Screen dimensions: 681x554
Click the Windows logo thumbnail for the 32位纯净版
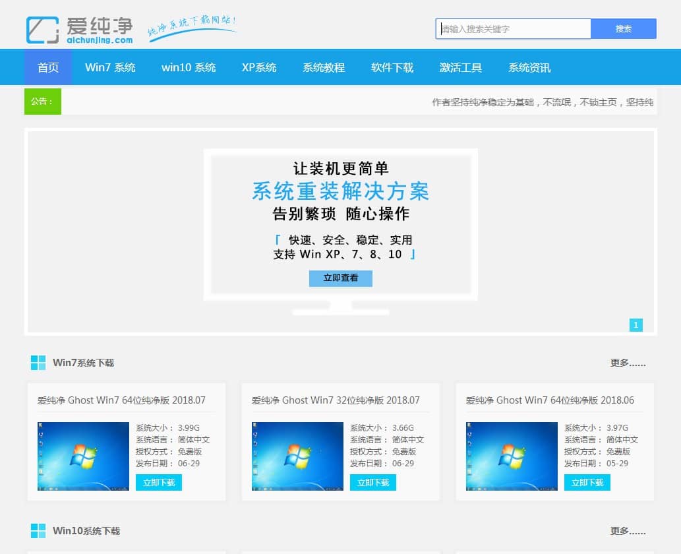click(297, 456)
